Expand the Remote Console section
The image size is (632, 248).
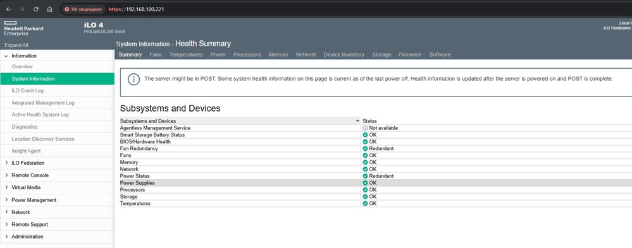coord(6,175)
